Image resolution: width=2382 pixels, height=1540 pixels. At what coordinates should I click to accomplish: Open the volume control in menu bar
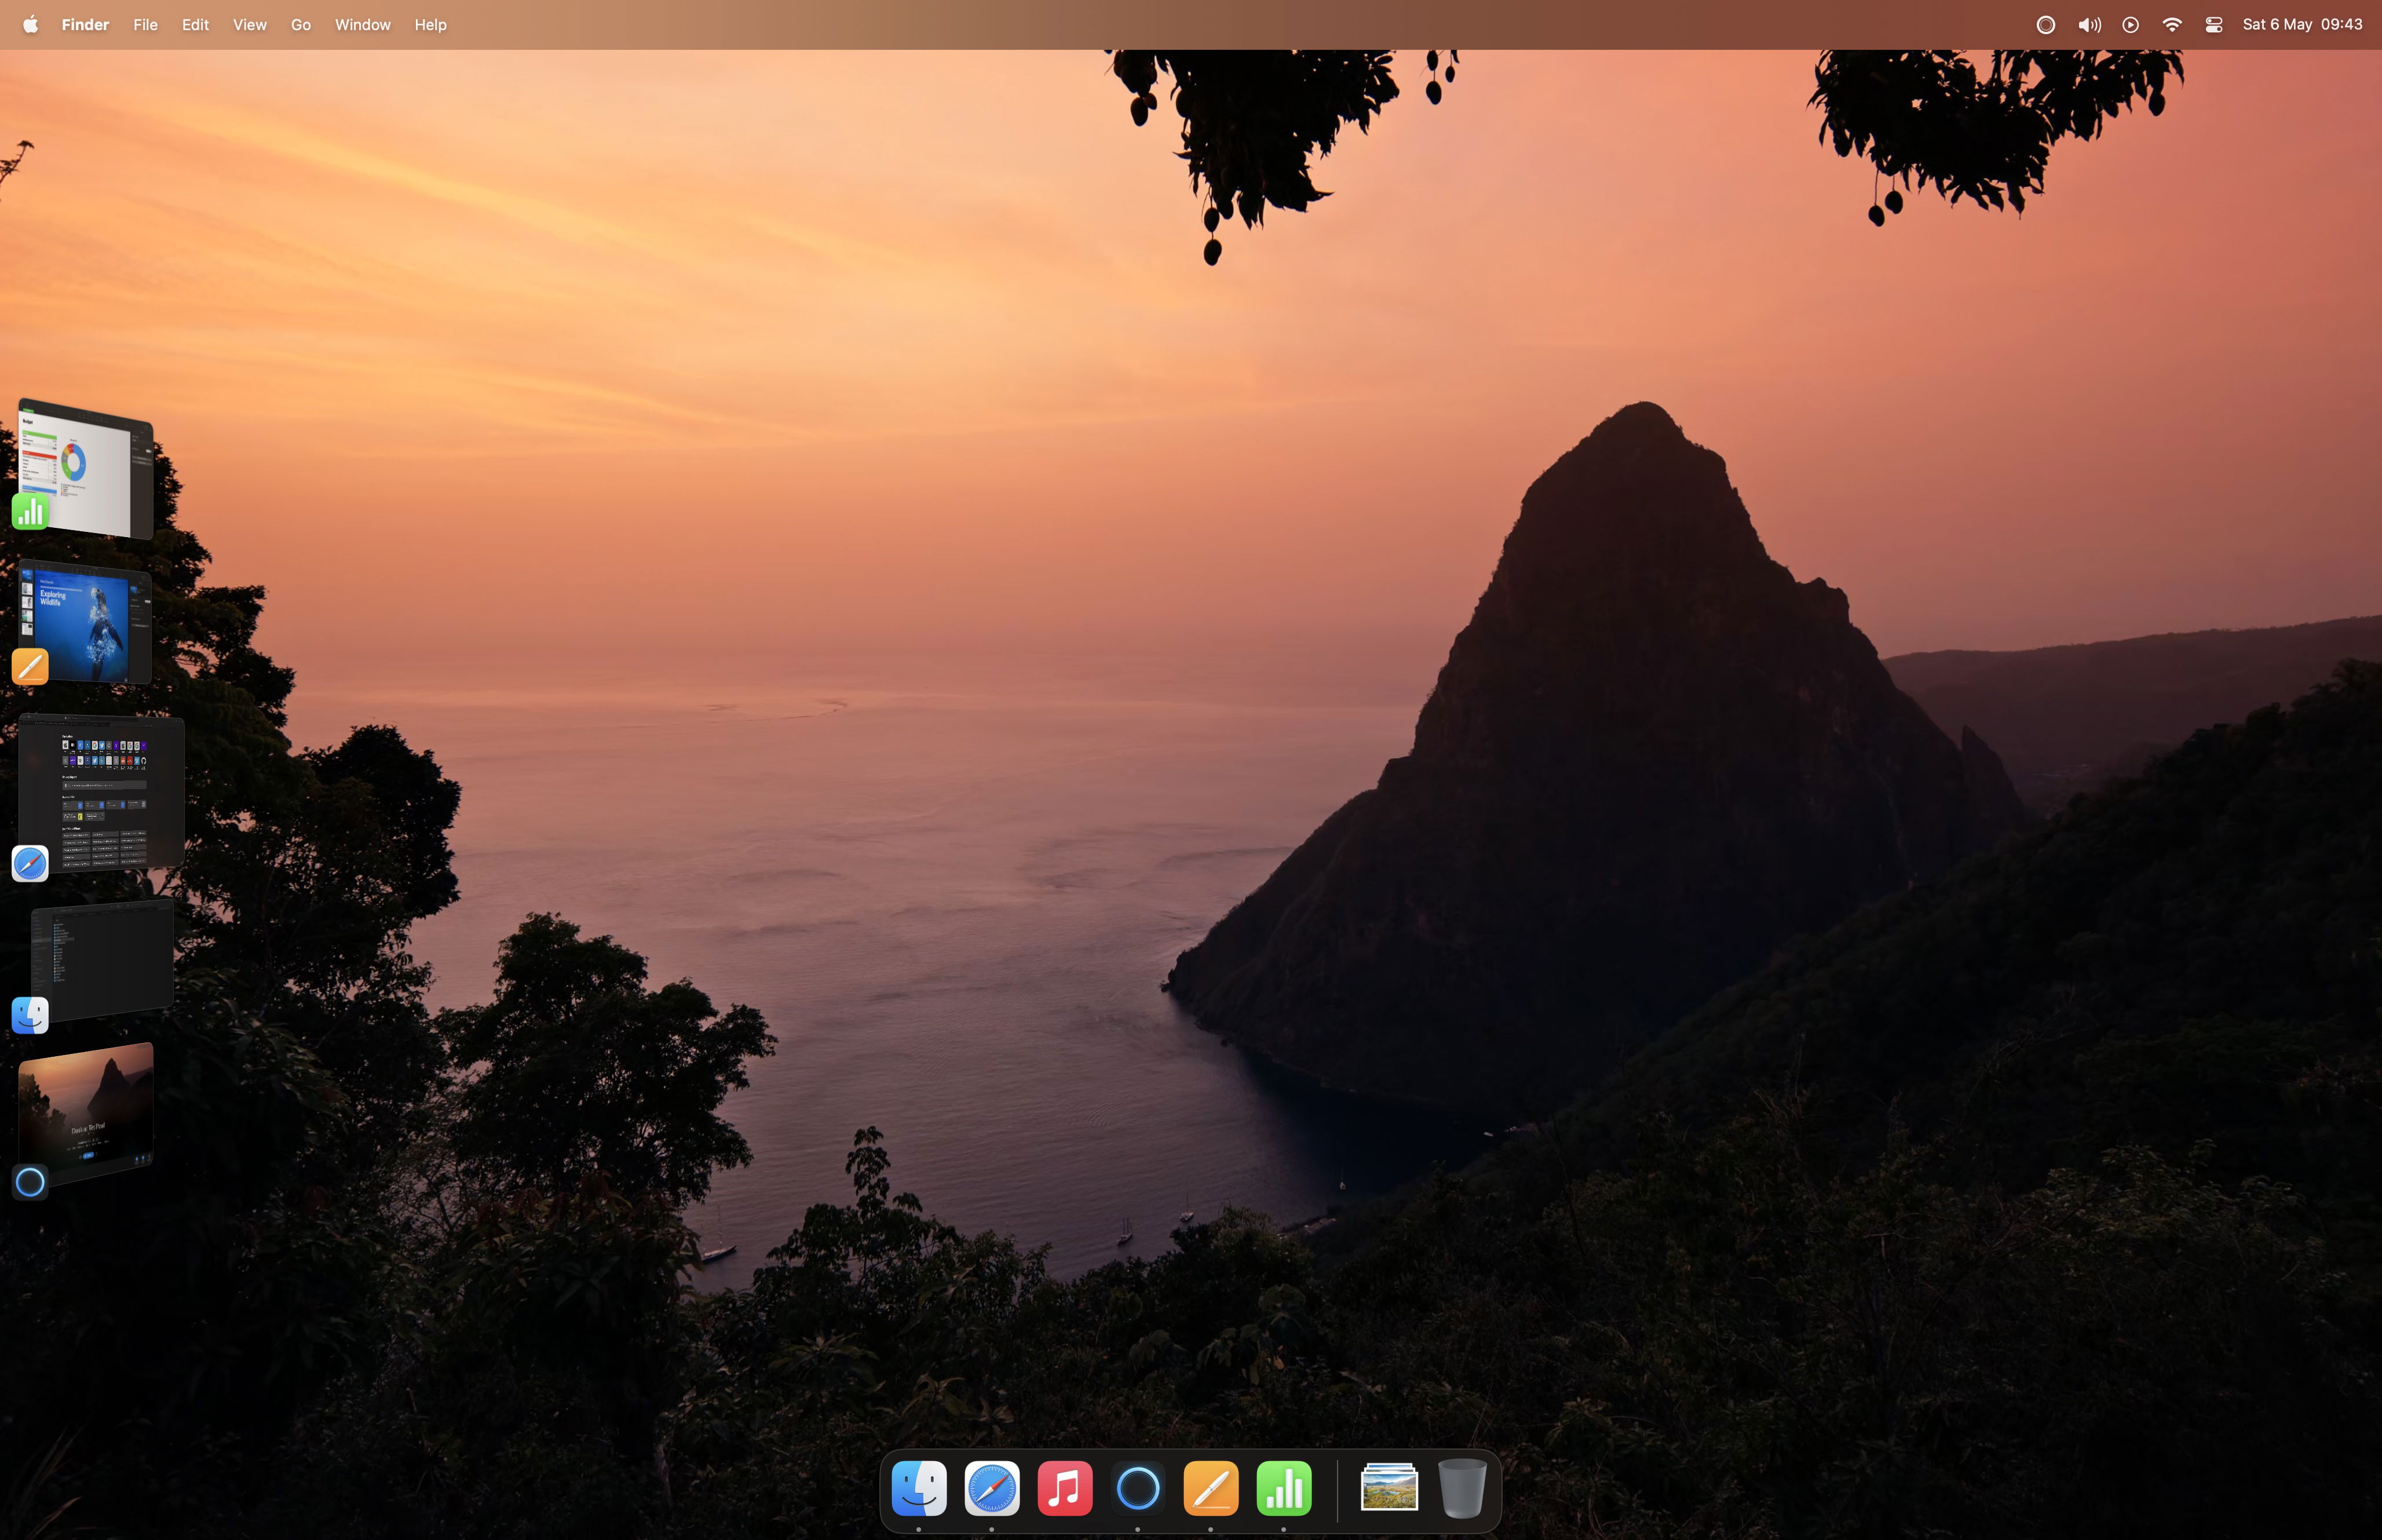click(2089, 25)
